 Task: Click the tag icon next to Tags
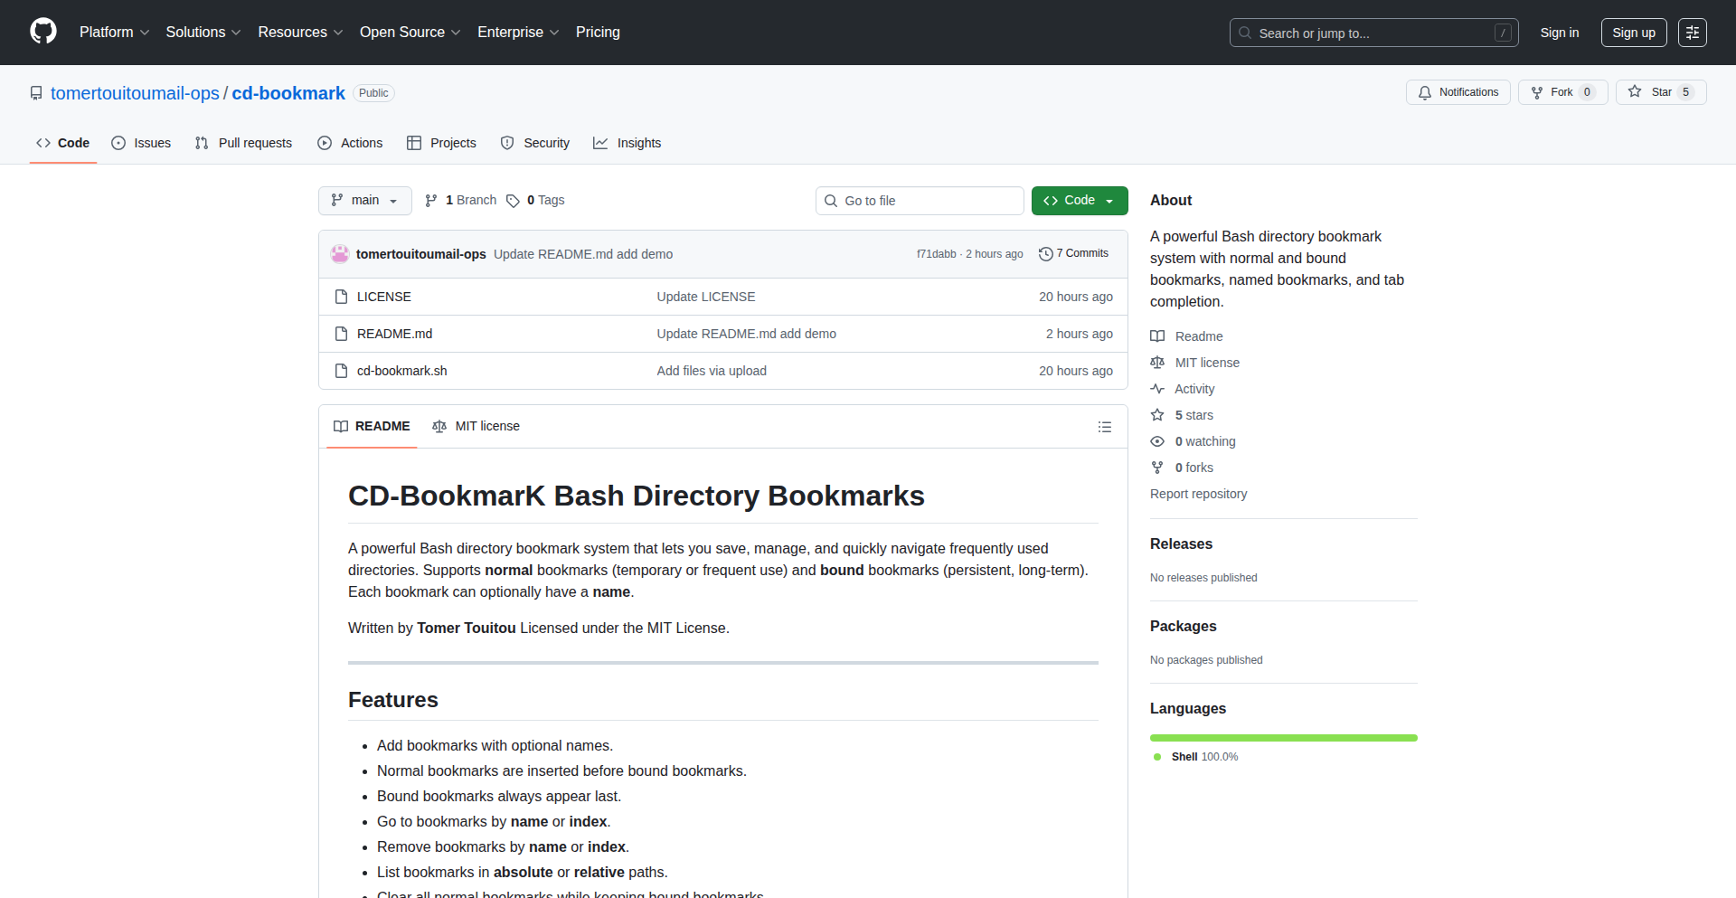click(513, 201)
